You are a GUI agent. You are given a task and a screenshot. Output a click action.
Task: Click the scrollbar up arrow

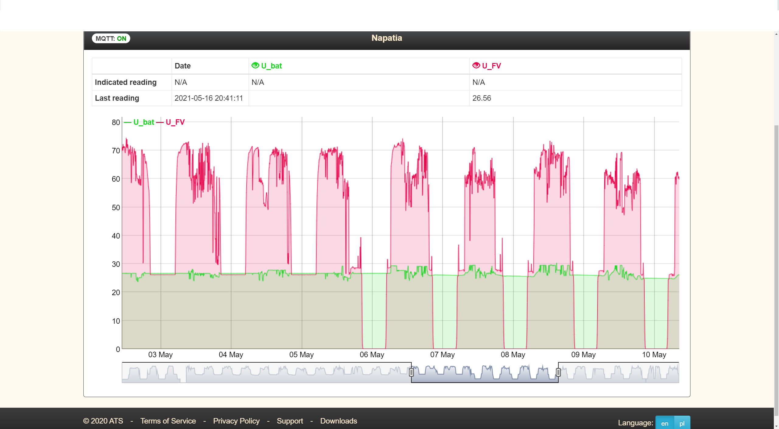[776, 34]
